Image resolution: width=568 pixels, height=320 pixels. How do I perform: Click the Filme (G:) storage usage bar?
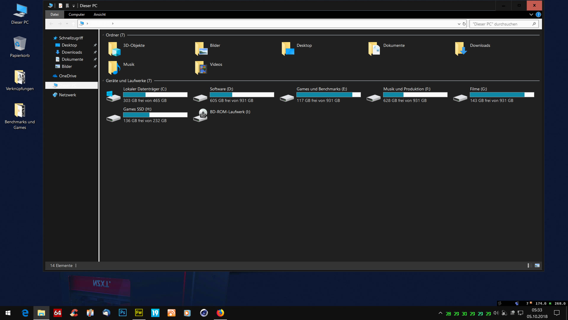[x=502, y=95]
